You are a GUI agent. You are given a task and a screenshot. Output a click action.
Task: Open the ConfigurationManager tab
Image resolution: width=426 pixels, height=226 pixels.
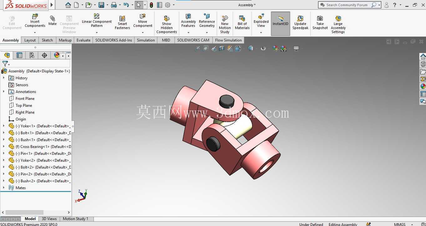click(32, 55)
